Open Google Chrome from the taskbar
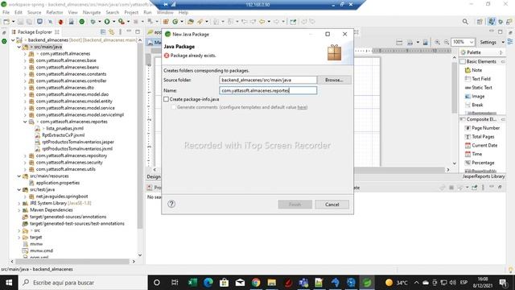 coord(256,283)
